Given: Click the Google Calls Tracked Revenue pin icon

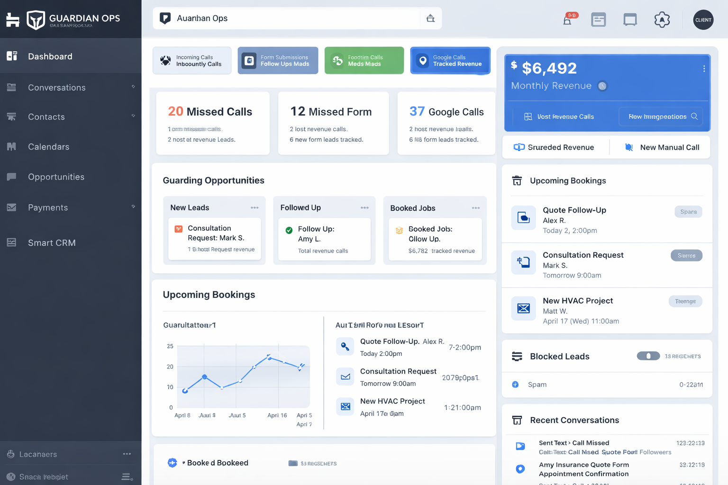Looking at the screenshot, I should [x=423, y=60].
